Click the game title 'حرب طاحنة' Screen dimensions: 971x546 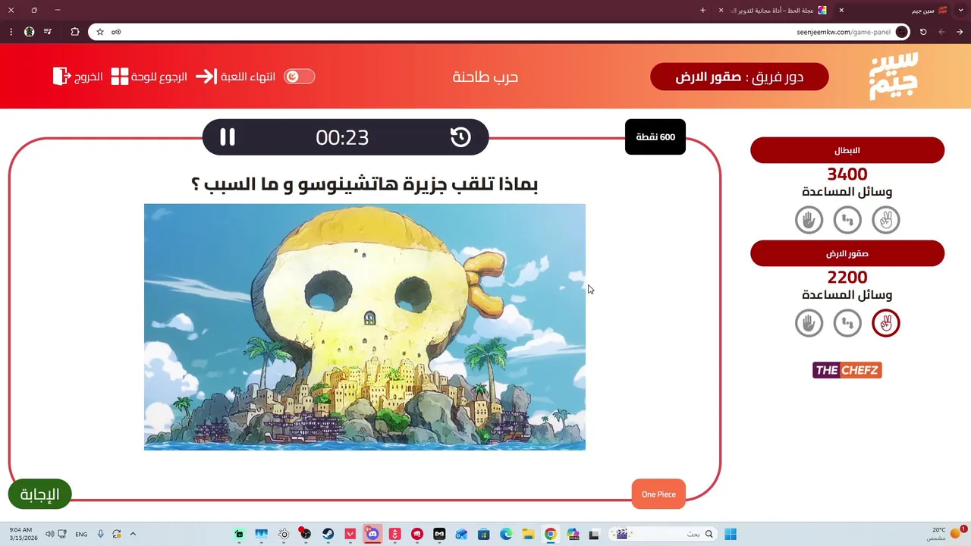485,77
